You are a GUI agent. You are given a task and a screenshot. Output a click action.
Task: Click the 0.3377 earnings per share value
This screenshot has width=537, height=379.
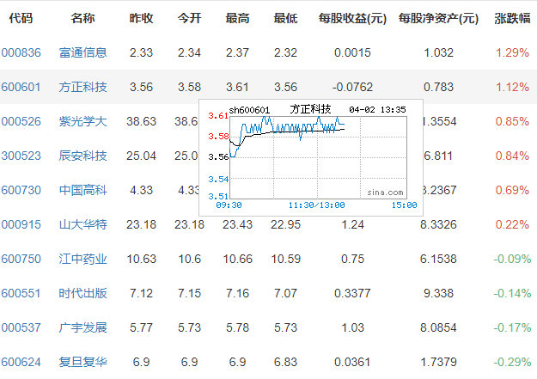[x=352, y=293]
